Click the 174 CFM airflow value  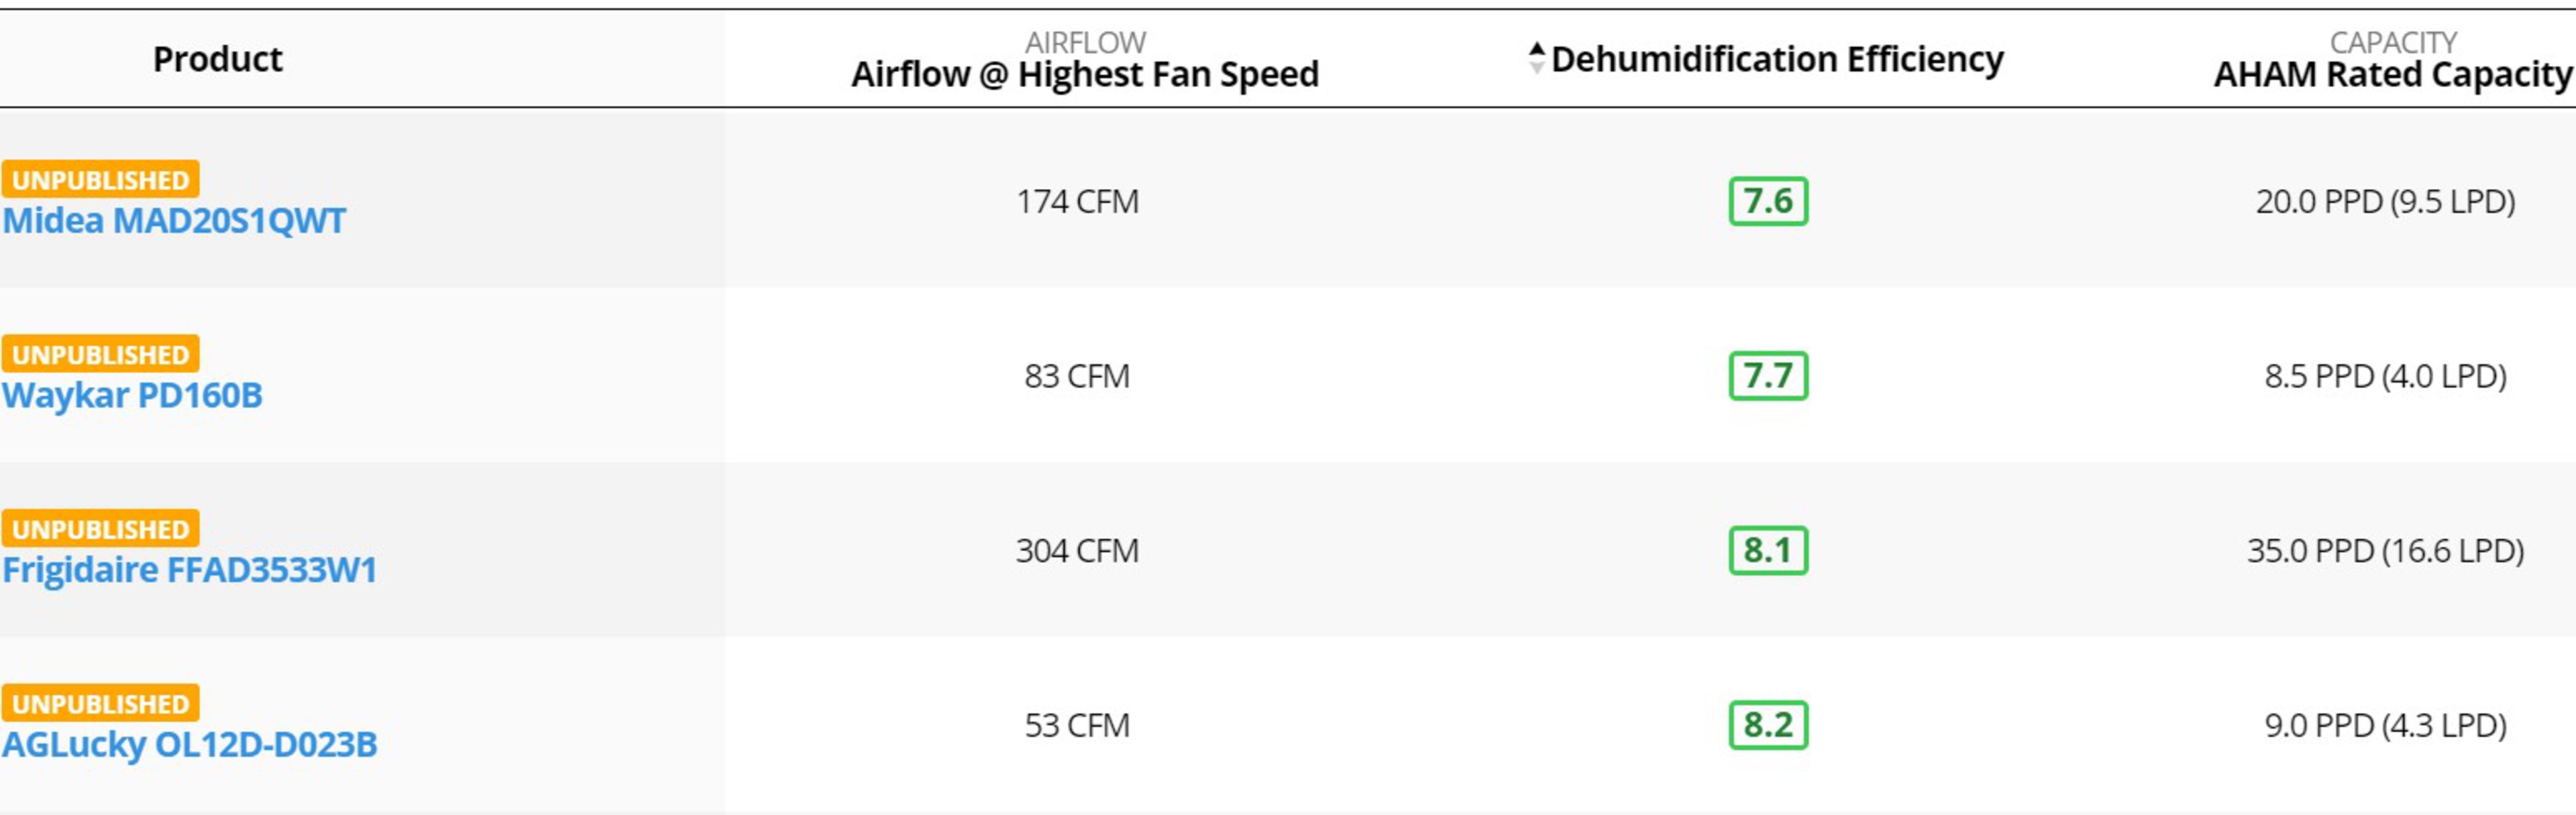(1077, 202)
